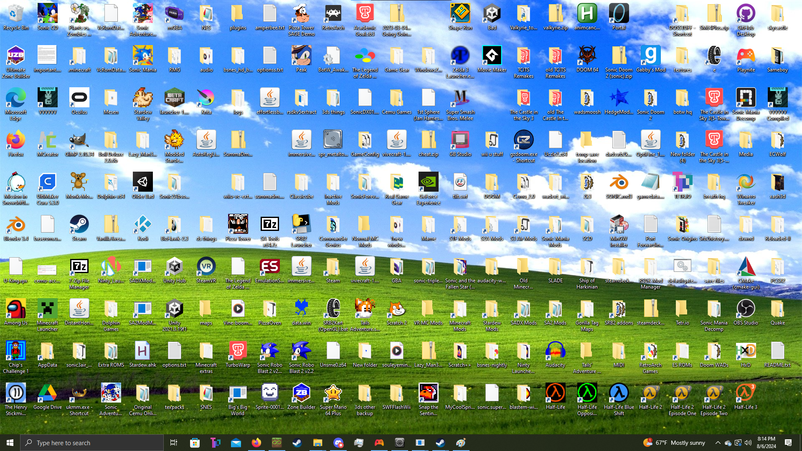Image resolution: width=802 pixels, height=451 pixels.
Task: Launch Super Smash Bros. Melee icon
Action: click(460, 104)
